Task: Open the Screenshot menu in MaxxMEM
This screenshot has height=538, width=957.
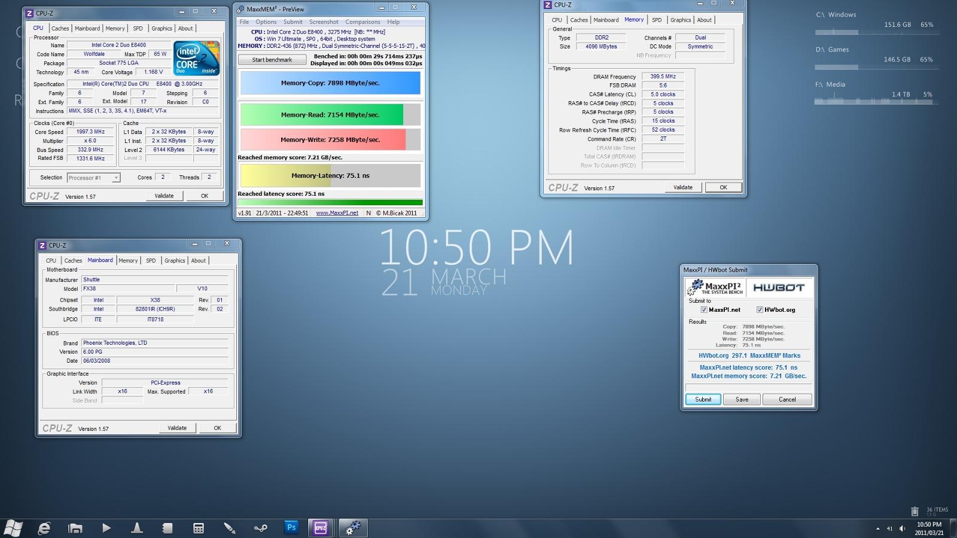Action: point(324,22)
